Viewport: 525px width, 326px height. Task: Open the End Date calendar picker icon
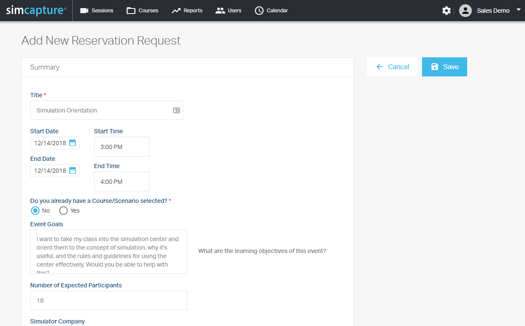click(72, 170)
